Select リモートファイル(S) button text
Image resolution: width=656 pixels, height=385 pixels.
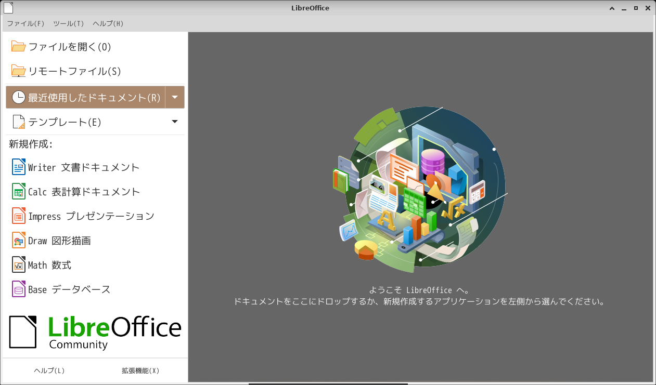pos(74,71)
